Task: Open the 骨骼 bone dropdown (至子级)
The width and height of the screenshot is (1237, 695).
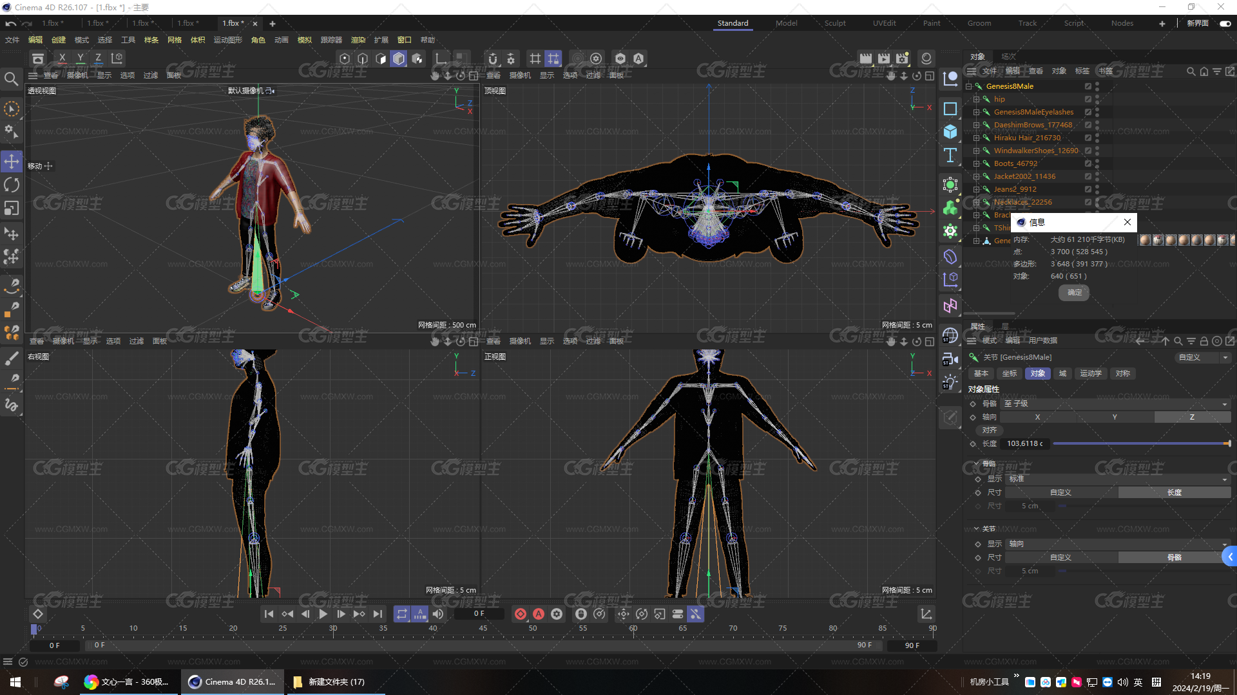Action: coord(1116,403)
